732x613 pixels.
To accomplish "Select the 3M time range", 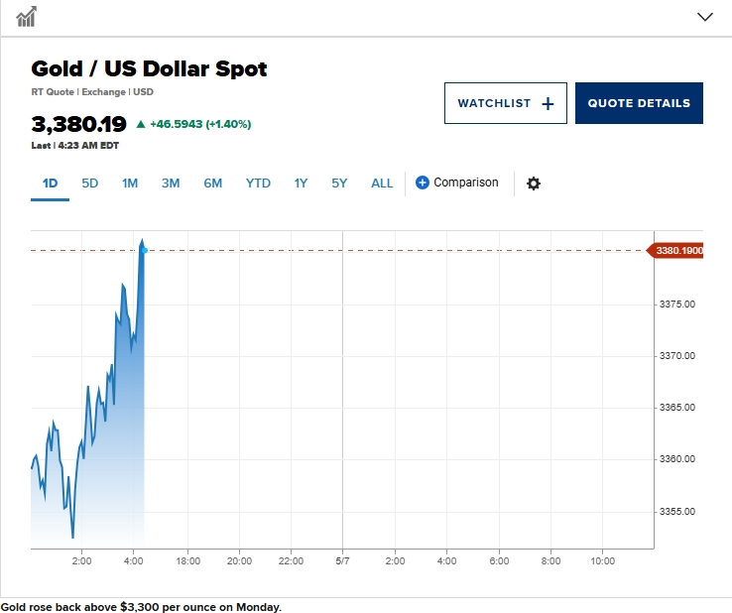I will click(x=171, y=184).
